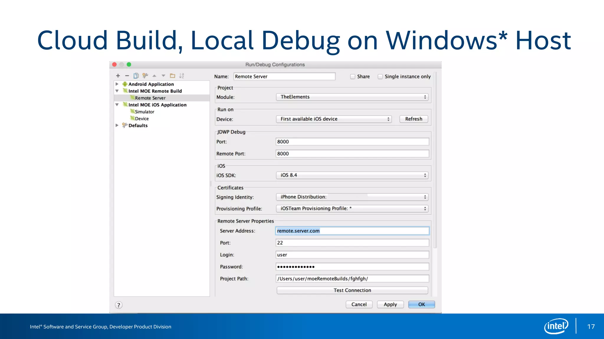Click the Test Connection button
The width and height of the screenshot is (604, 339).
(352, 290)
